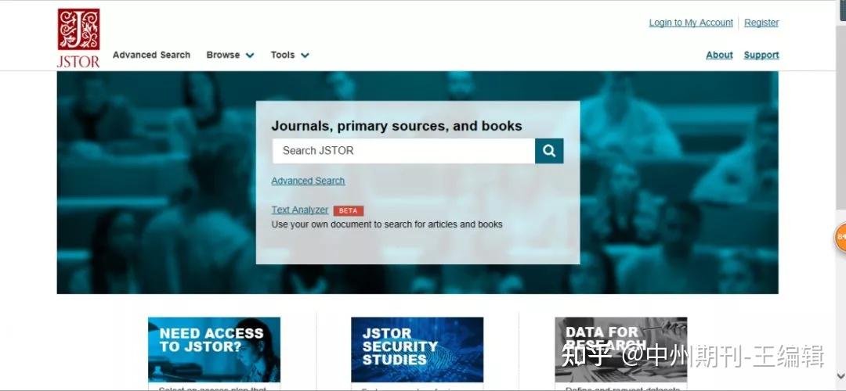Click the JSTOR logo
The image size is (846, 391).
point(79,38)
